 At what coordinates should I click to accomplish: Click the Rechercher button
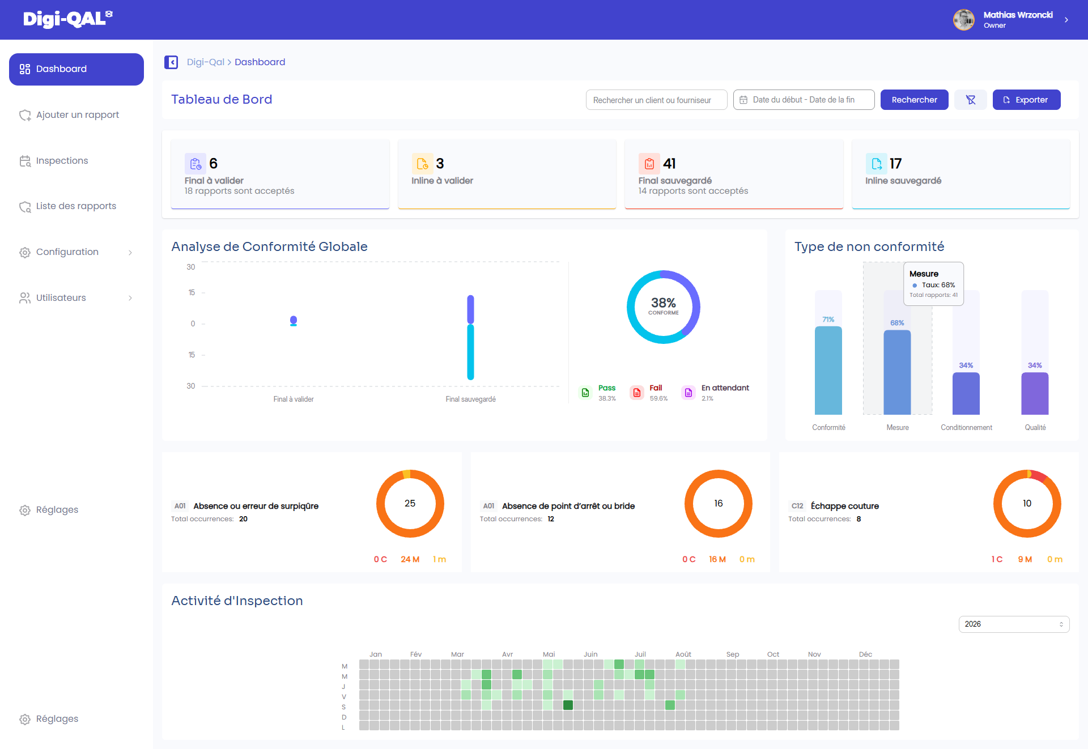point(915,100)
